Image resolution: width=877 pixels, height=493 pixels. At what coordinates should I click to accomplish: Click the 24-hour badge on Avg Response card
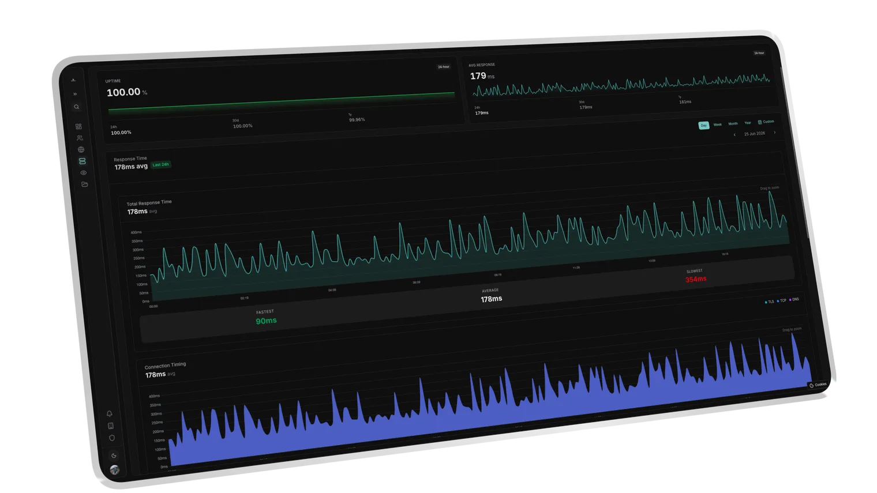point(759,53)
